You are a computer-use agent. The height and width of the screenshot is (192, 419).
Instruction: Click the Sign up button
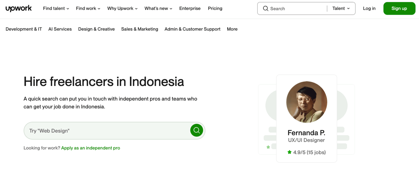[x=399, y=8]
